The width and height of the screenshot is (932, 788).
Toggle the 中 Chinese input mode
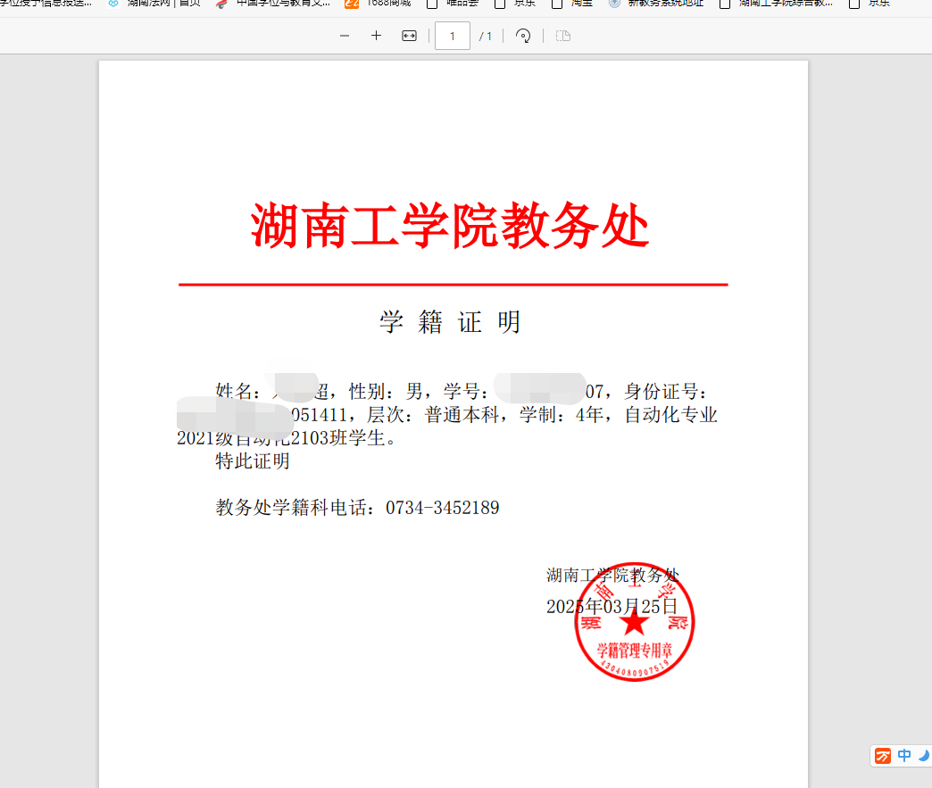coord(904,756)
